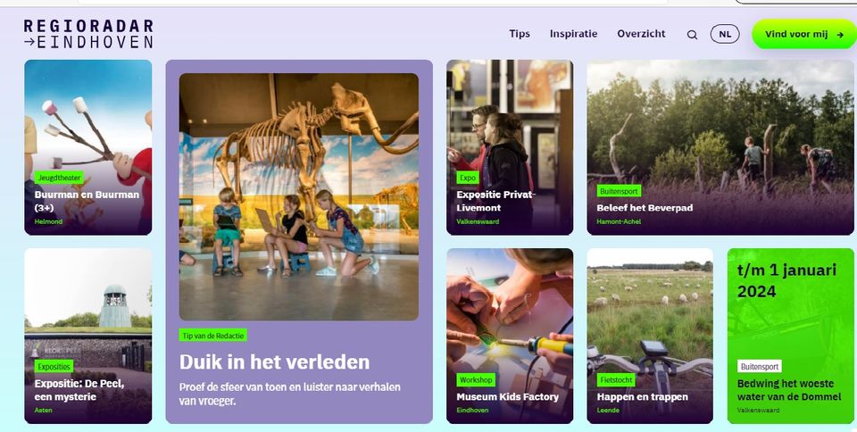Select the Jeugdtheater category tag
This screenshot has width=857, height=432.
[x=59, y=178]
